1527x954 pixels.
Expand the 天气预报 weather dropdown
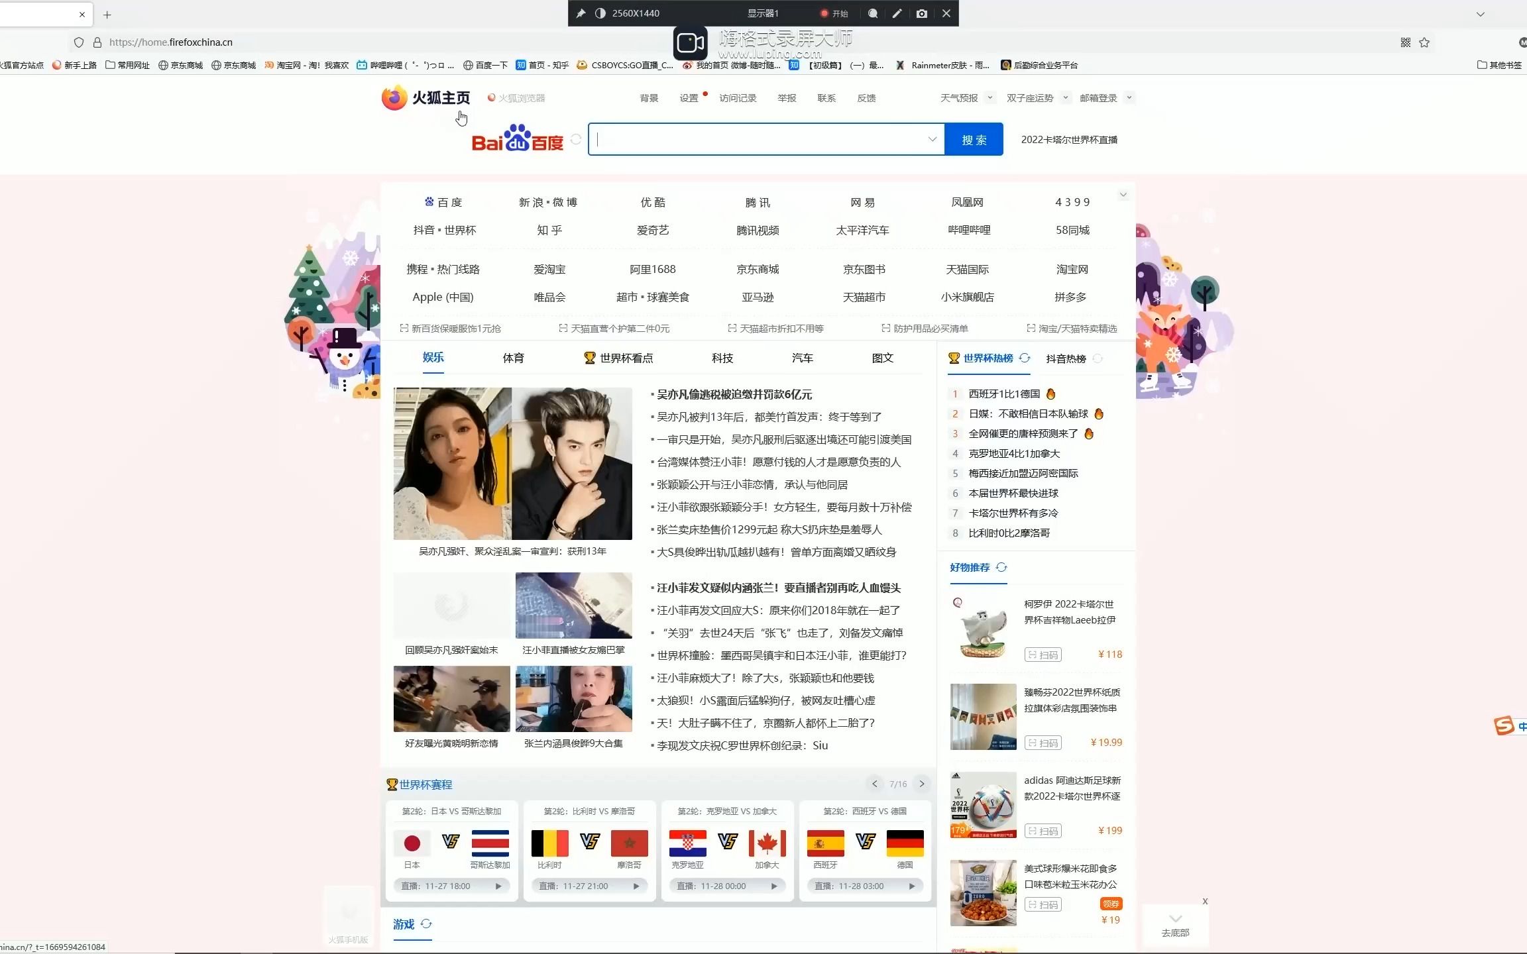click(x=990, y=97)
